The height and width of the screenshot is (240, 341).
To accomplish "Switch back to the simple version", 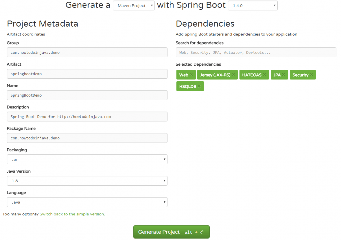I will click(72, 214).
